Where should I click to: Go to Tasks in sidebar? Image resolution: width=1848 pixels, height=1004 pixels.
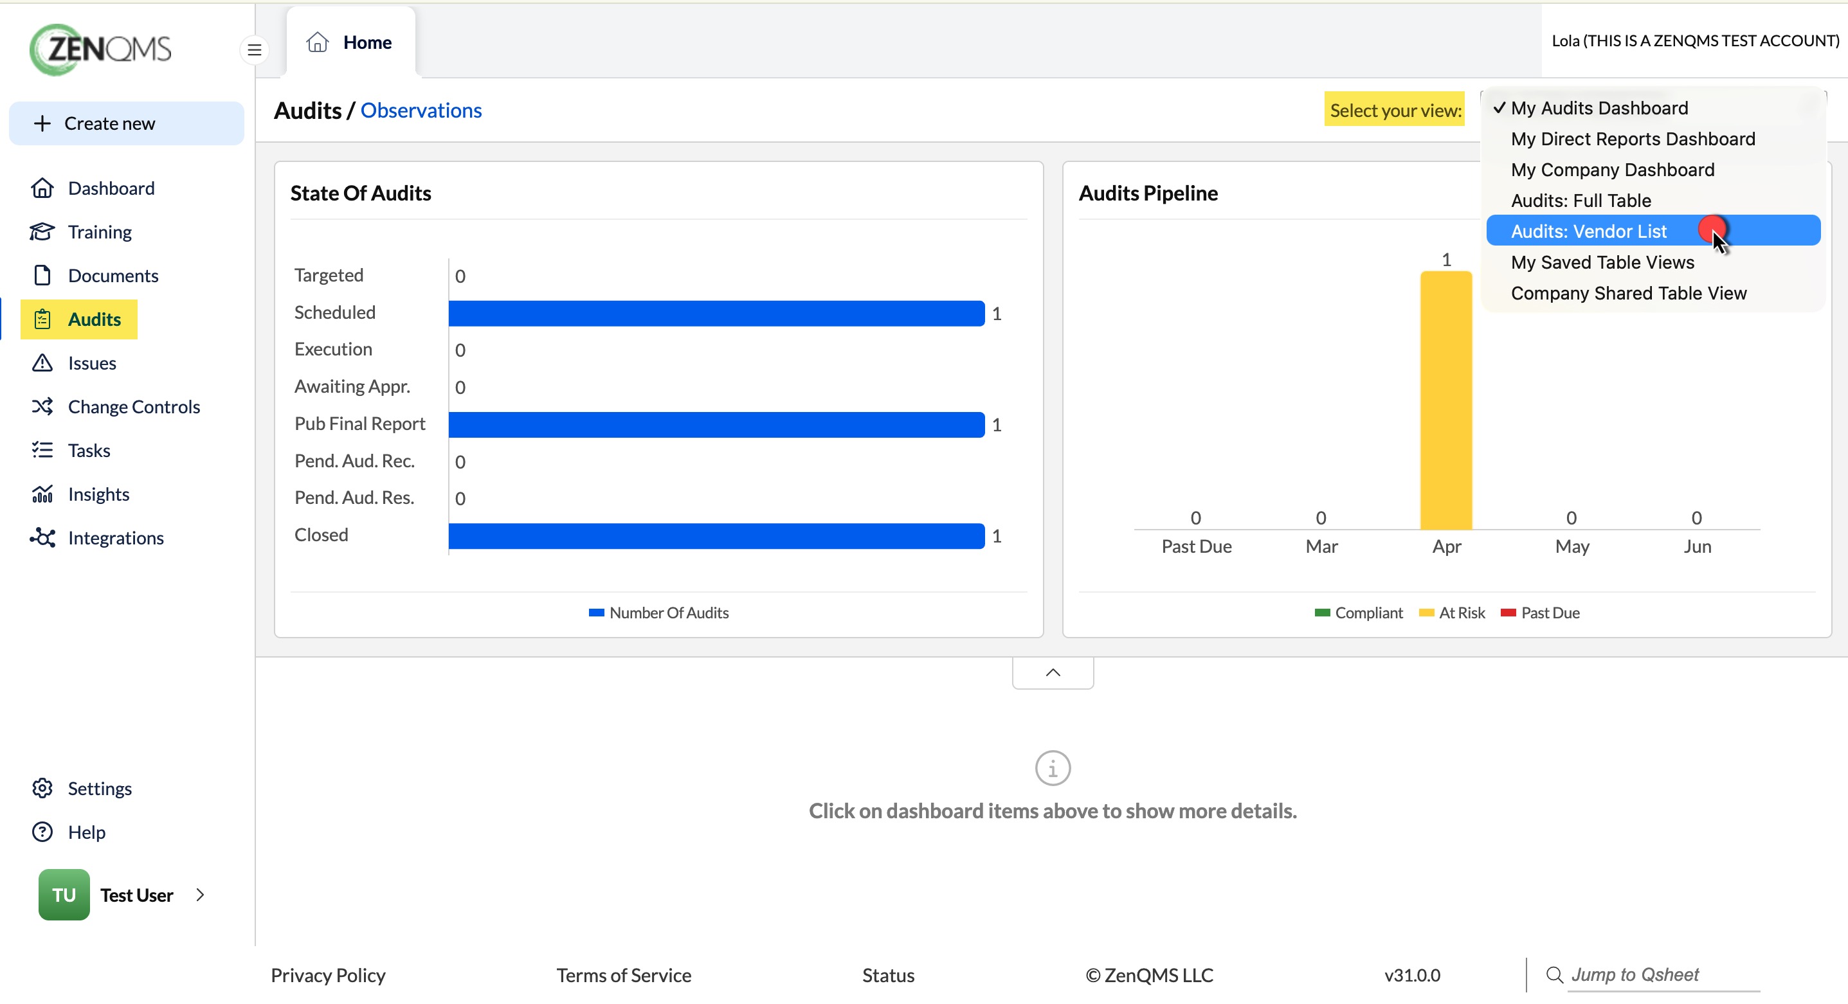(89, 451)
